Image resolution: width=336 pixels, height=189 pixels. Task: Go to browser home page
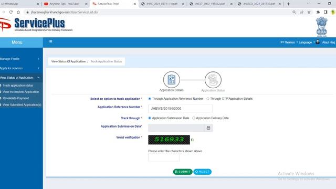click(x=18, y=12)
